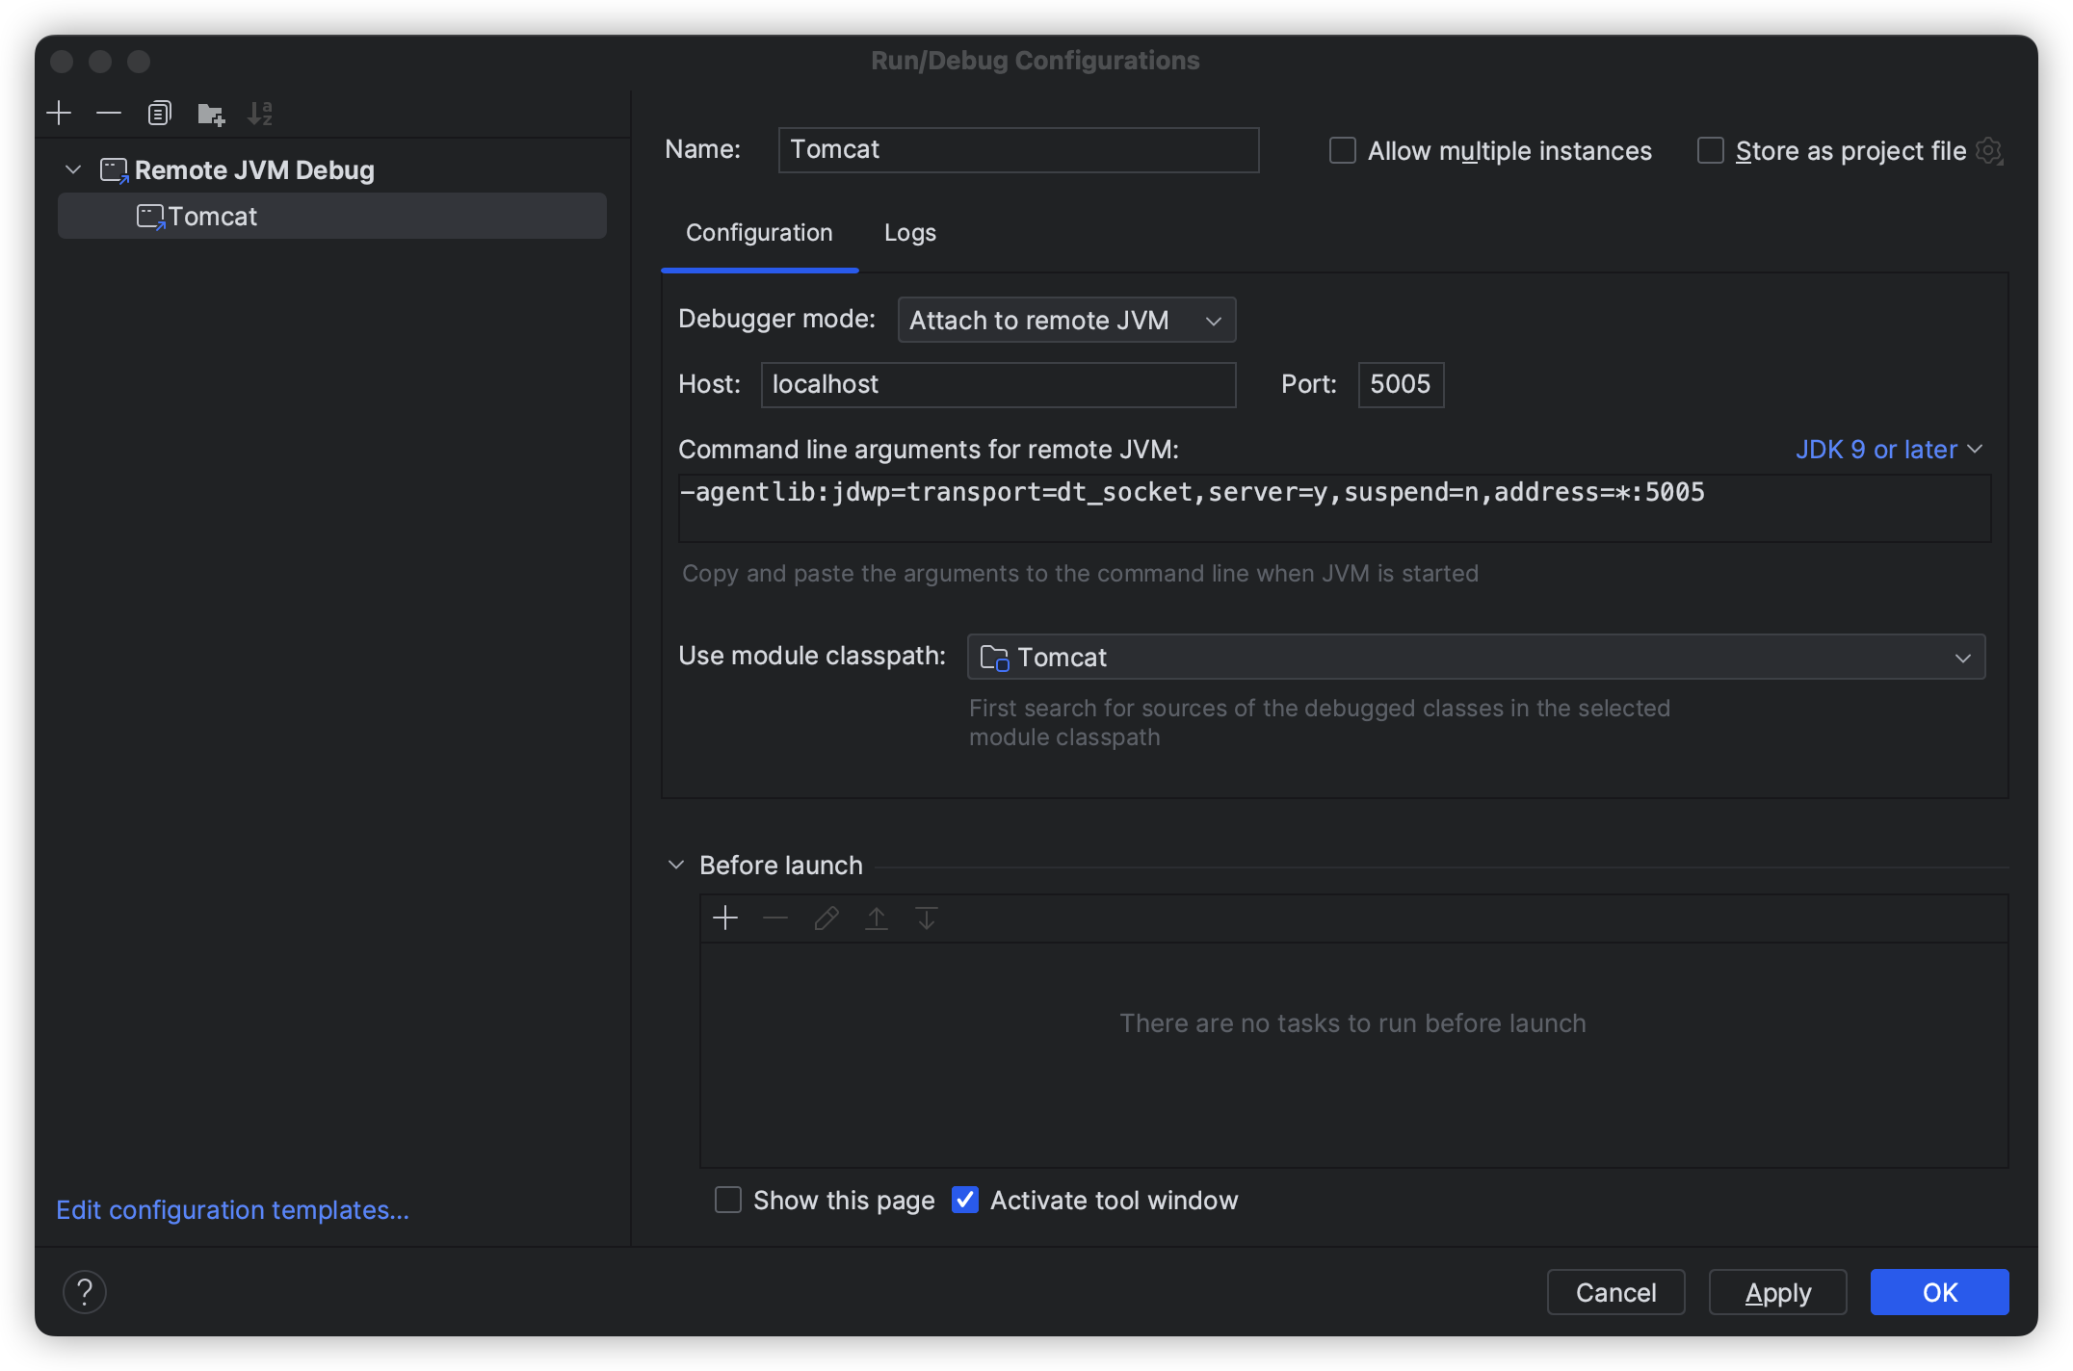Switch to Configuration tab
Viewport: 2073px width, 1371px height.
(759, 233)
